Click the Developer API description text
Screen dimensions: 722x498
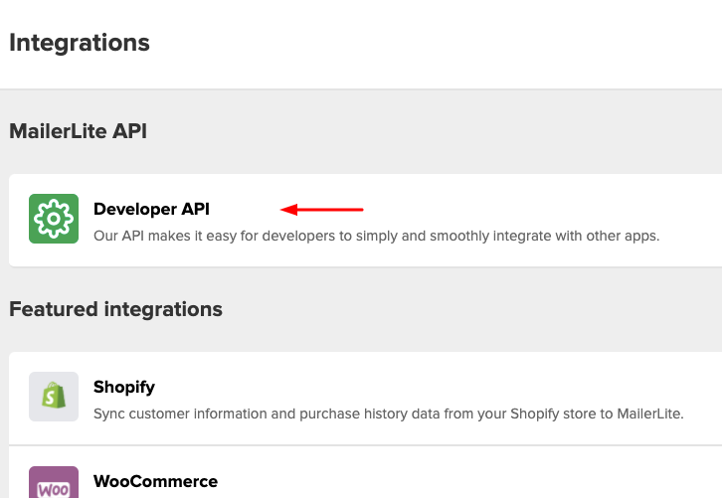point(376,236)
